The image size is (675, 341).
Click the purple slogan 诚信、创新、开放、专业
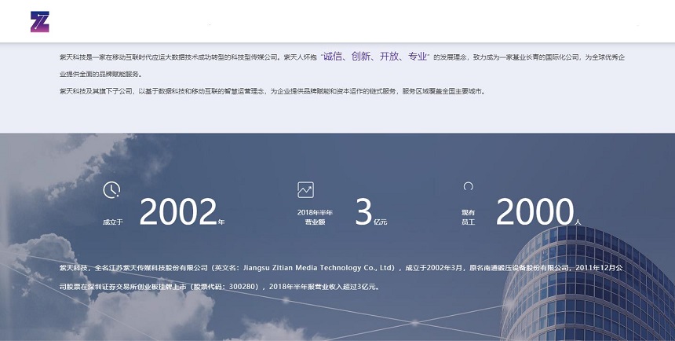(375, 57)
